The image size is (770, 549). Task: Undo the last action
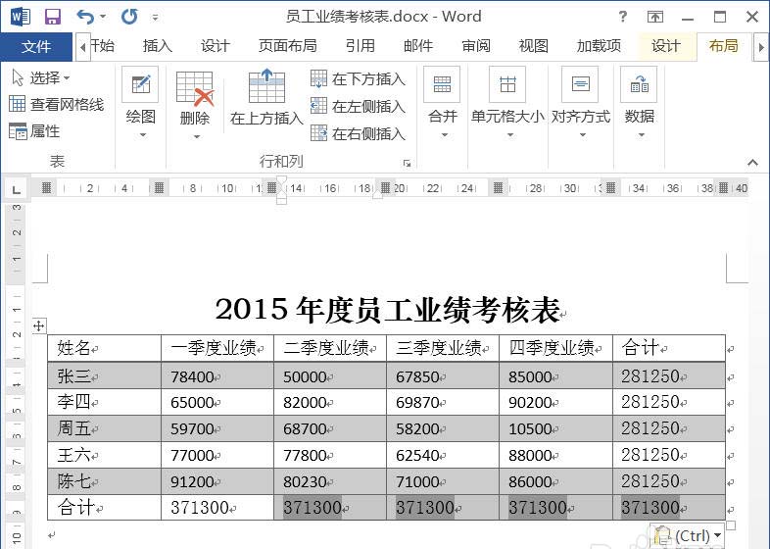click(85, 17)
